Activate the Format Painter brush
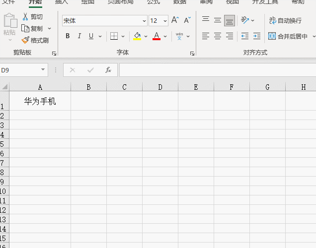Viewport: 316px width, 248px height. (x=25, y=40)
